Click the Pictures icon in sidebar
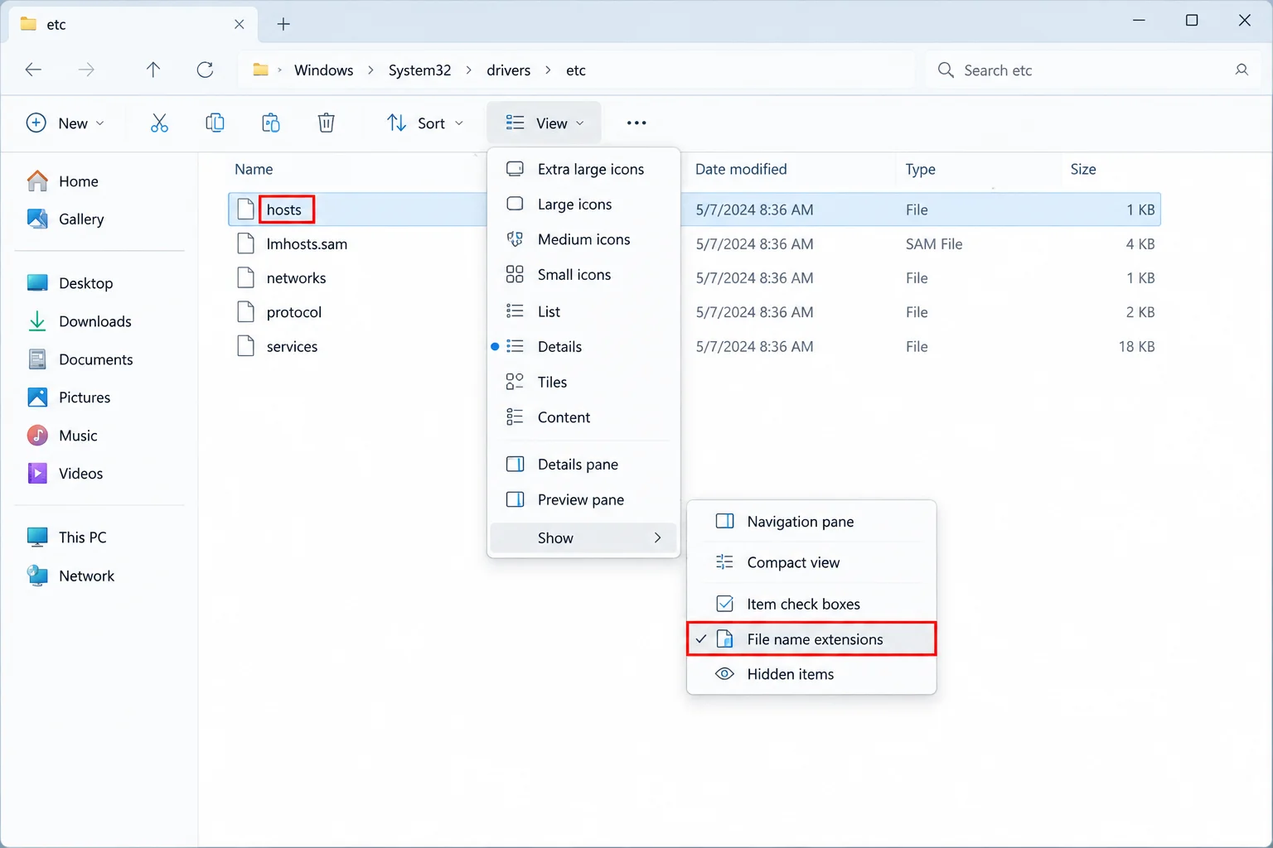Viewport: 1273px width, 848px height. coord(37,397)
